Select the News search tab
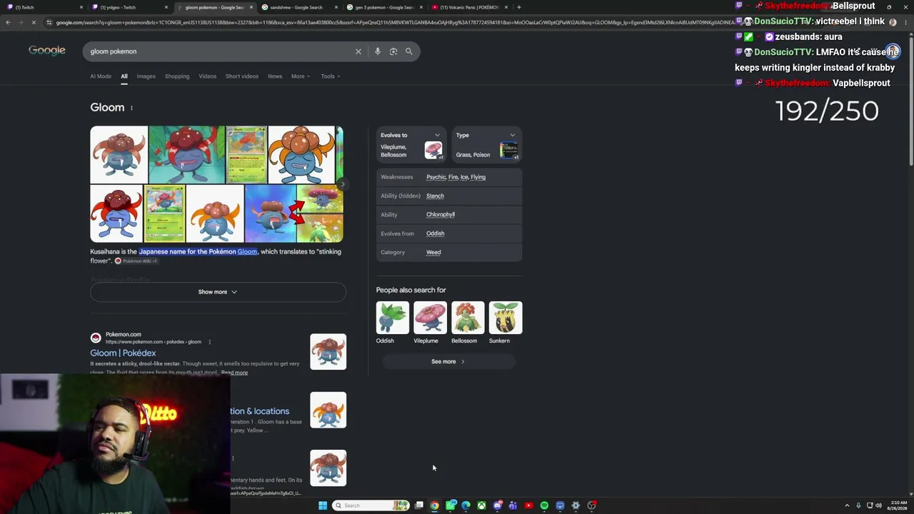 [x=275, y=76]
